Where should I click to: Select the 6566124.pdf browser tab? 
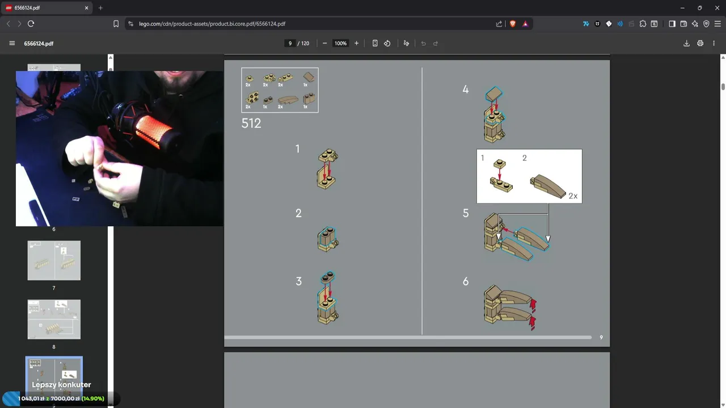(47, 8)
